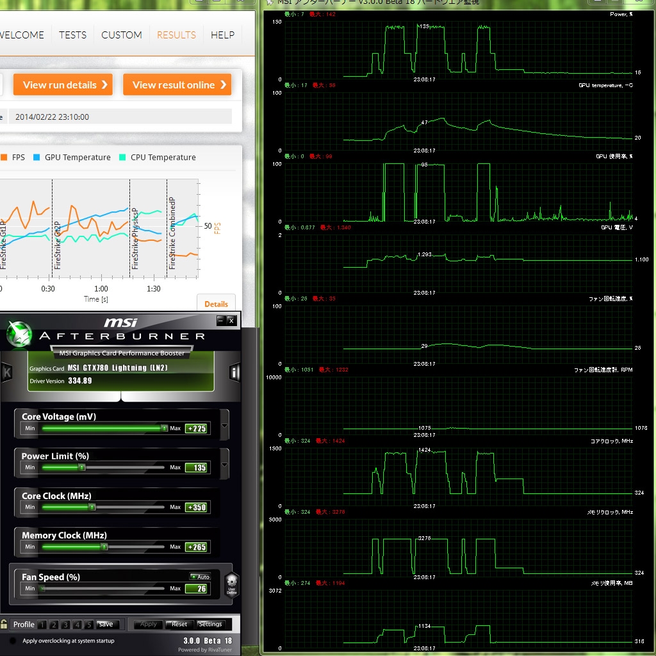Click the Afterburner jet logo icon

click(x=19, y=334)
